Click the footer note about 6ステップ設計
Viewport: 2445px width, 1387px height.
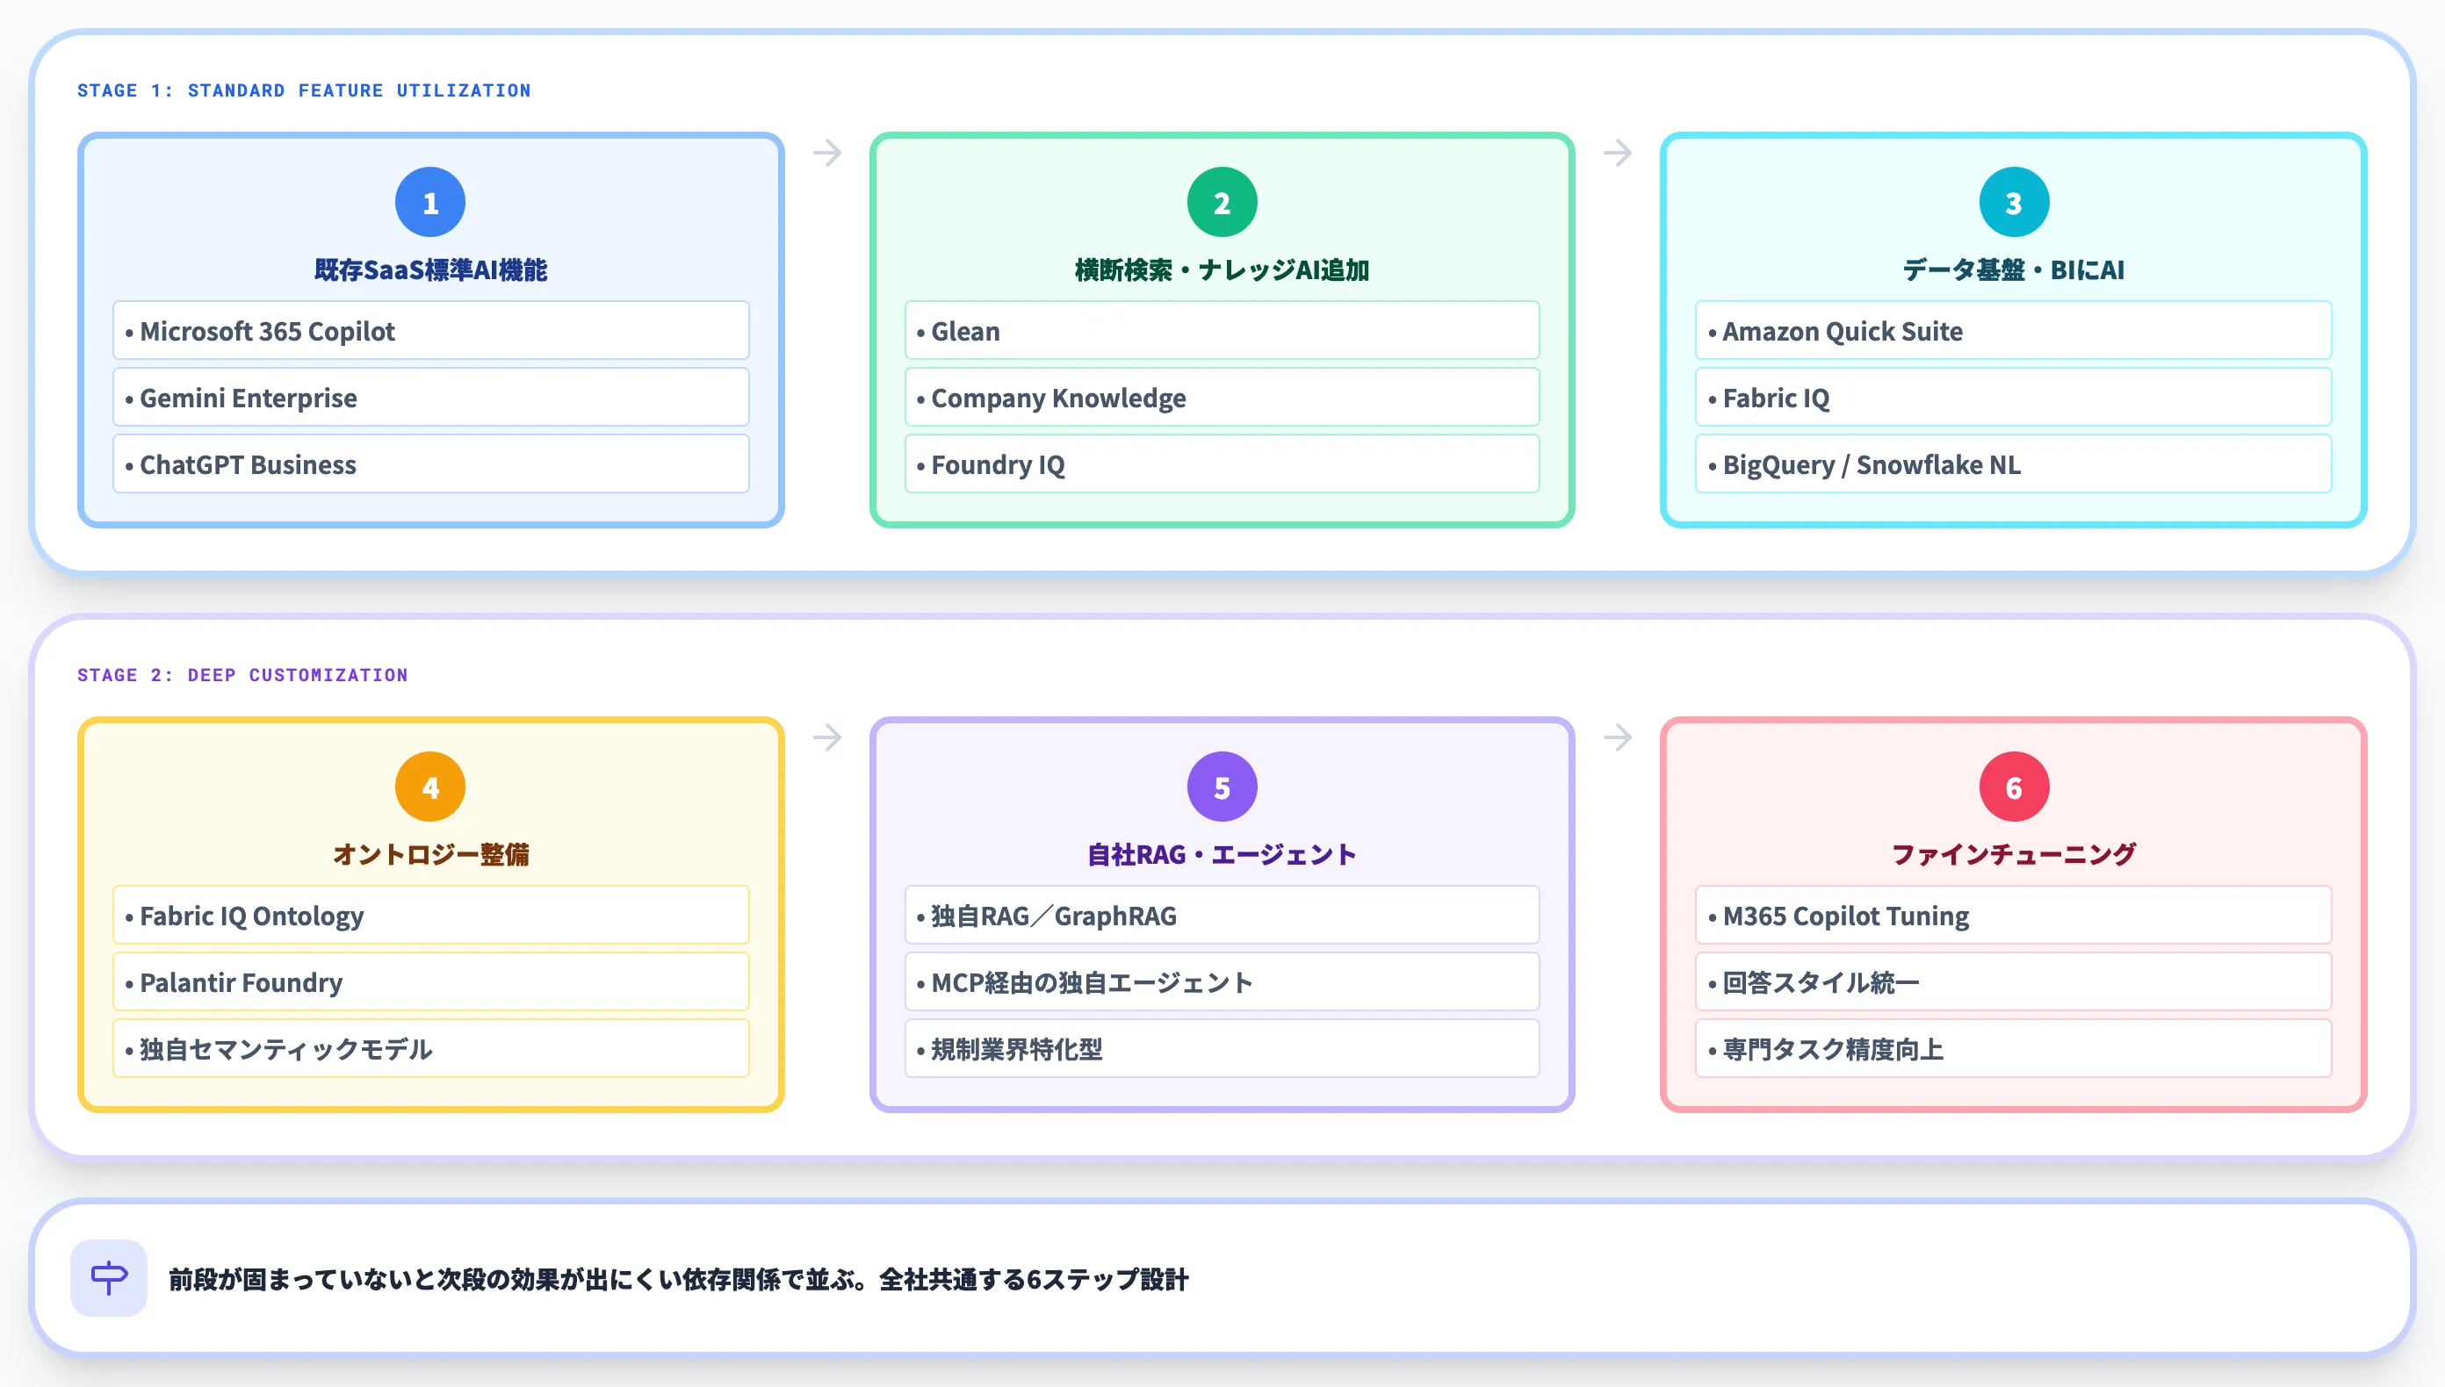[x=678, y=1279]
